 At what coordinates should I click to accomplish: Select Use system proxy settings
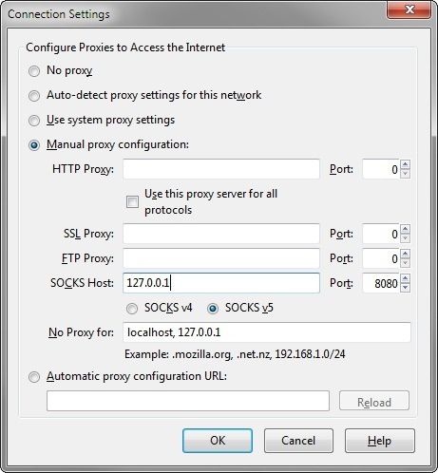coord(34,121)
